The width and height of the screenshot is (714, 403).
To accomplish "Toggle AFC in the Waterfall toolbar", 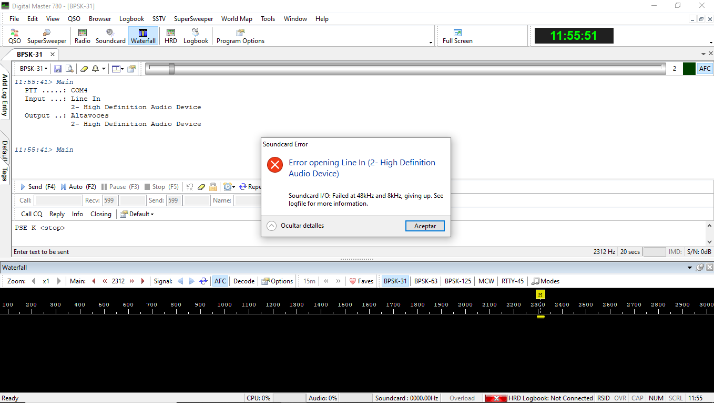I will click(x=220, y=281).
